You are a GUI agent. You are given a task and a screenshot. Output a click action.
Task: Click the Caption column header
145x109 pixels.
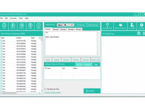[75, 68]
